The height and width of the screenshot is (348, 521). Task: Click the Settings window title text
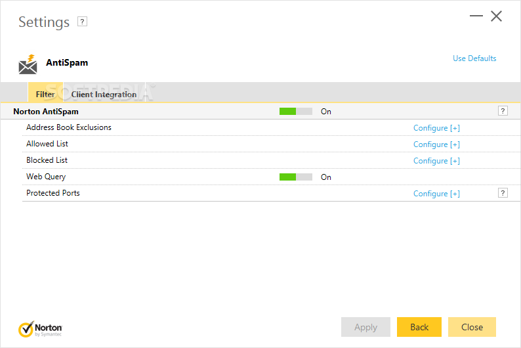click(x=44, y=22)
